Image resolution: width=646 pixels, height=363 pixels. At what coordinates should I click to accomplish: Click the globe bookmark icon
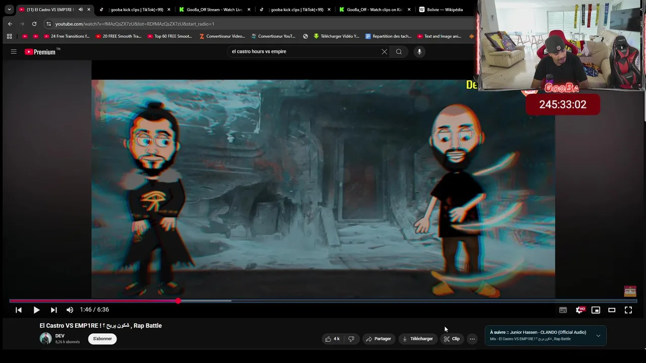pos(305,36)
